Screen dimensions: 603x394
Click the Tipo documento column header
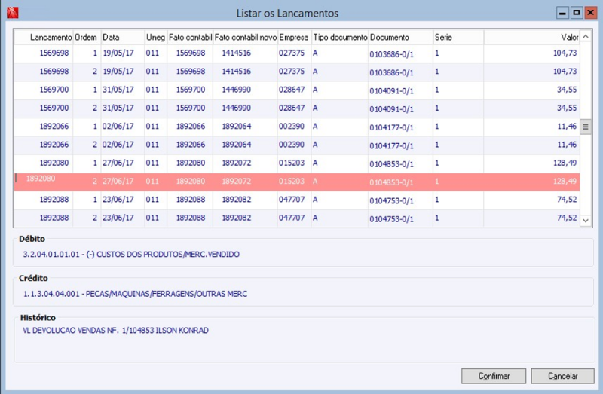pyautogui.click(x=341, y=37)
